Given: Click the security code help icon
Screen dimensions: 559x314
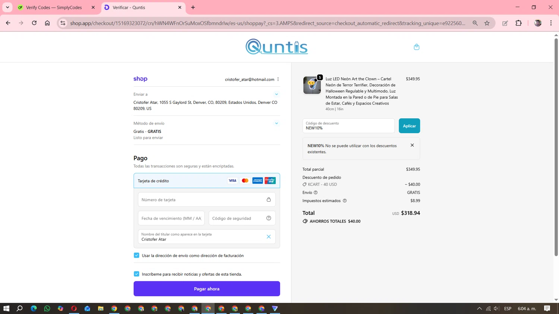Looking at the screenshot, I should point(269,218).
